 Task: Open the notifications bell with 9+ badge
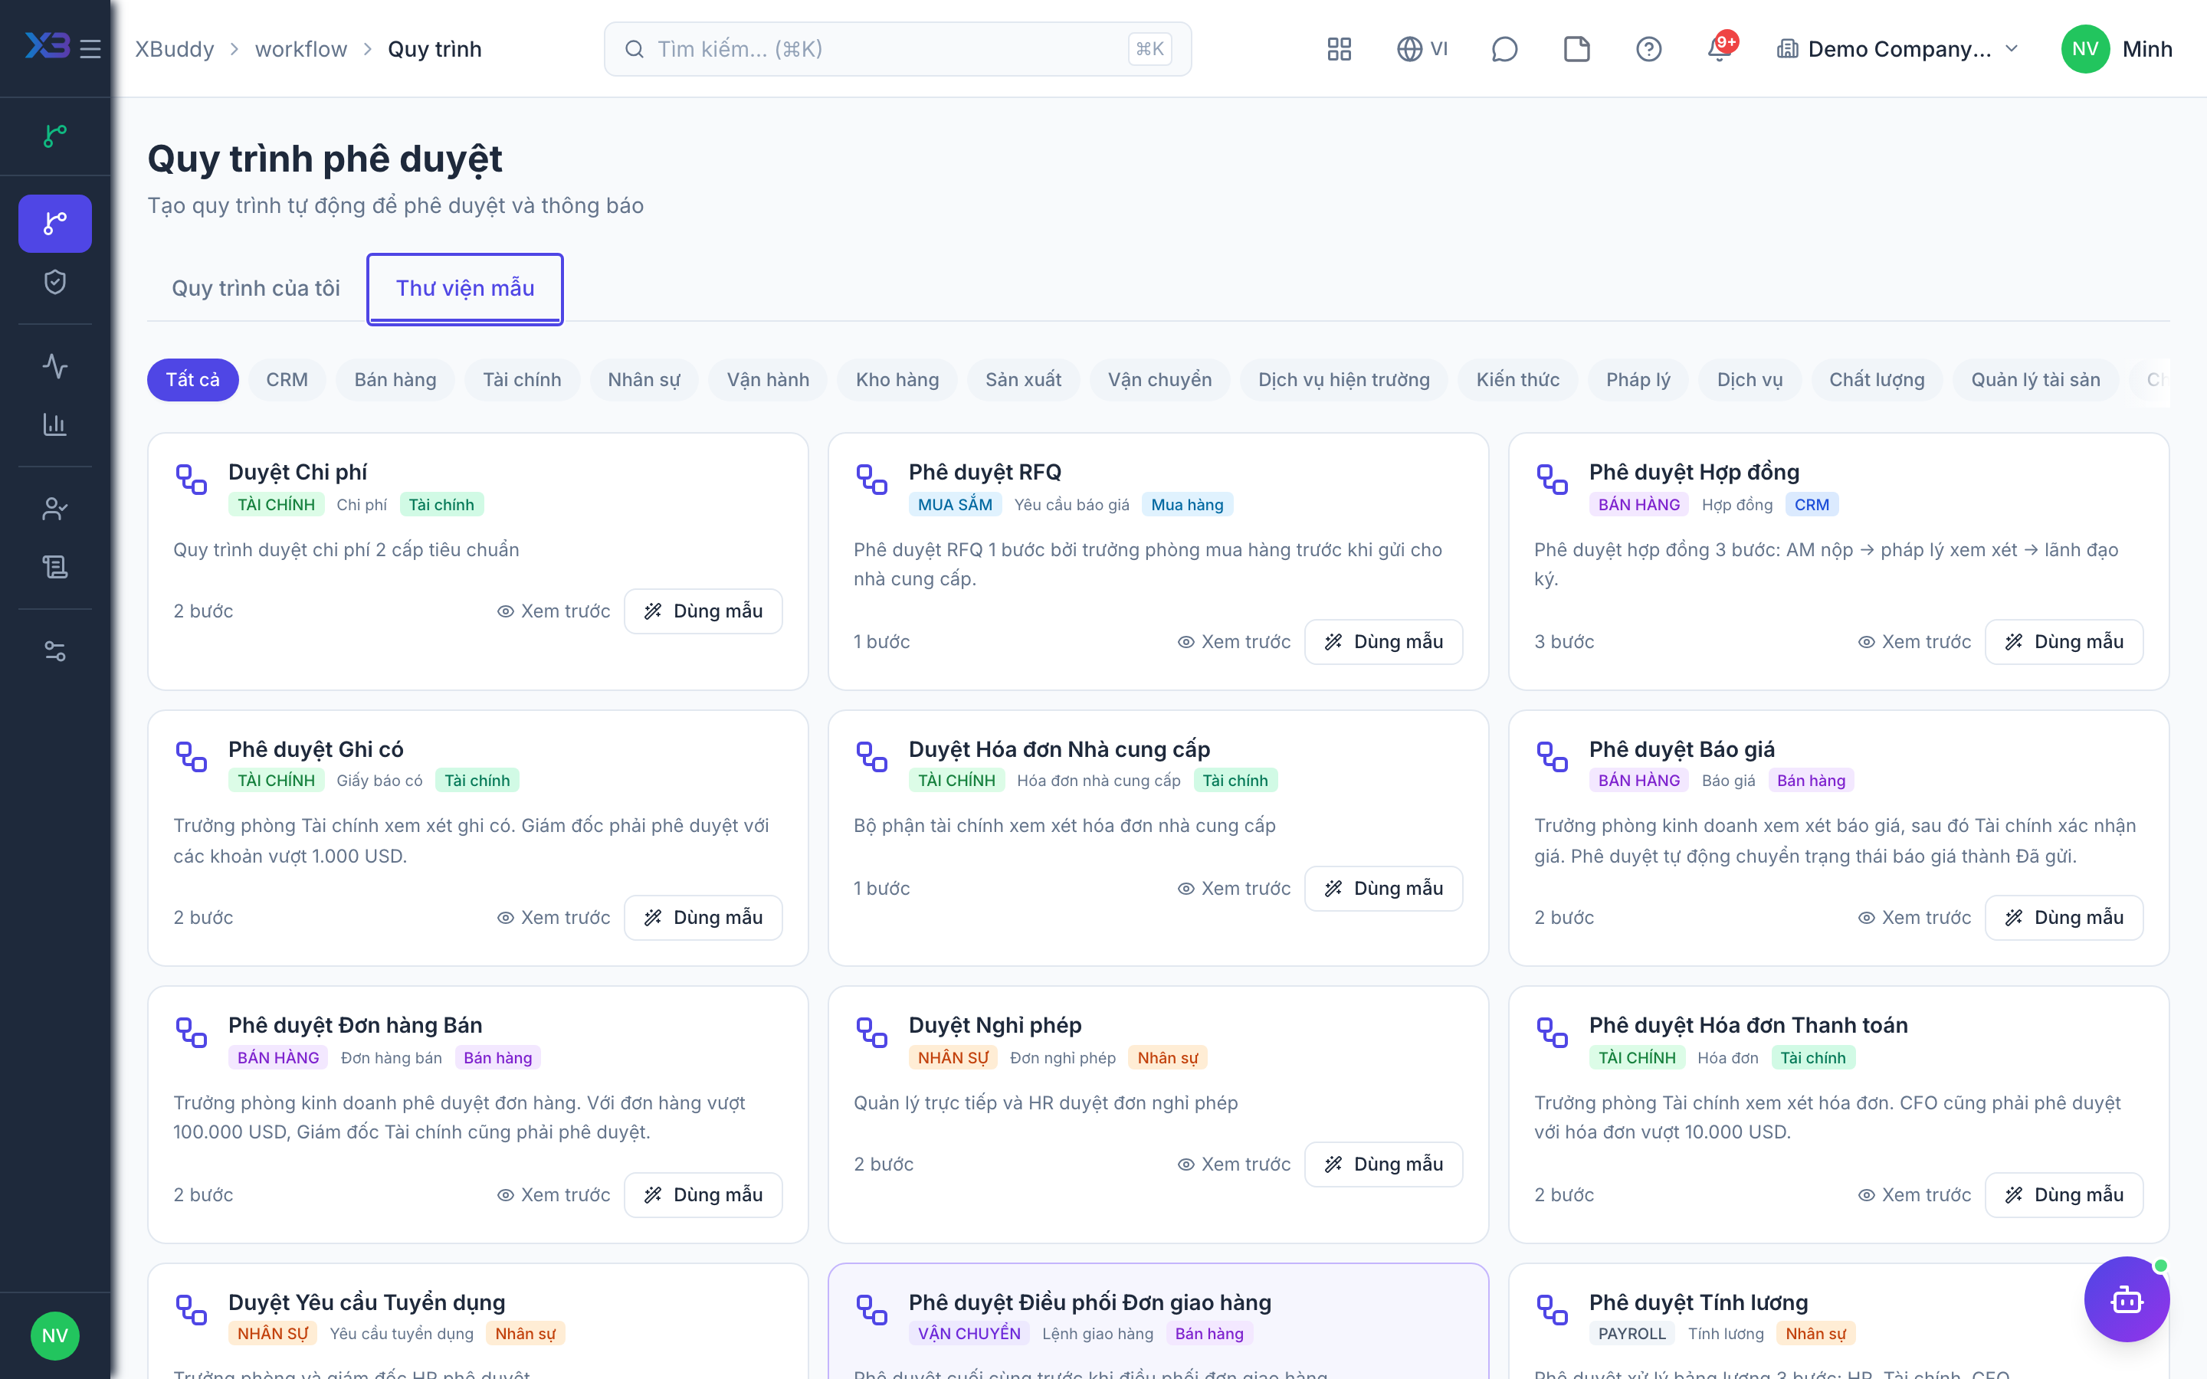pyautogui.click(x=1720, y=48)
